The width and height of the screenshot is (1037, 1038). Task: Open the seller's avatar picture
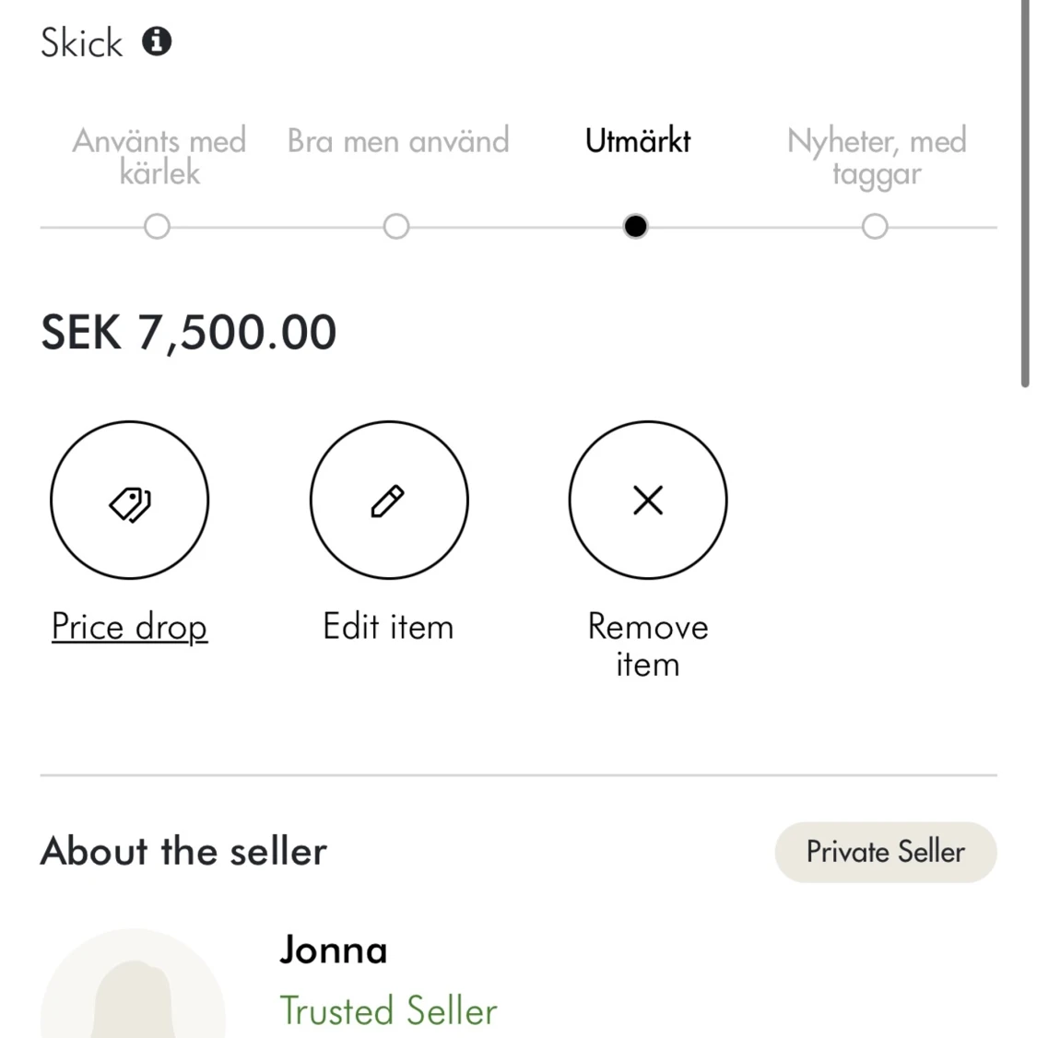click(133, 991)
